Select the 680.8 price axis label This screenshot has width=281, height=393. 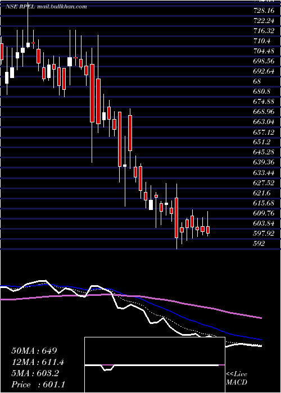(x=262, y=92)
